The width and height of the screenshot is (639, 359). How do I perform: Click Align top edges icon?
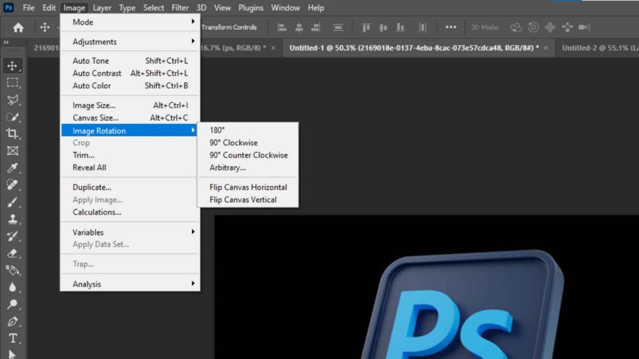pos(366,27)
